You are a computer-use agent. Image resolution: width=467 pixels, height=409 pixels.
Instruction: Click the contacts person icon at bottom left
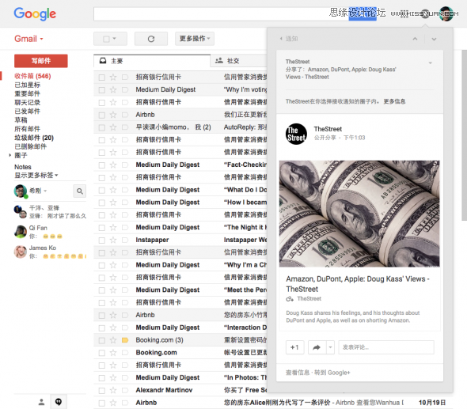(41, 402)
